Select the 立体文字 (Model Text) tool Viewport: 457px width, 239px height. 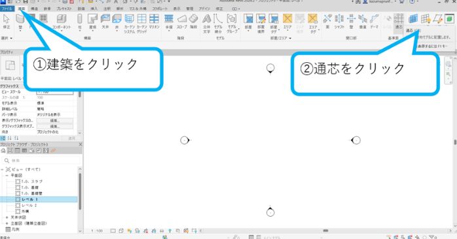click(207, 24)
